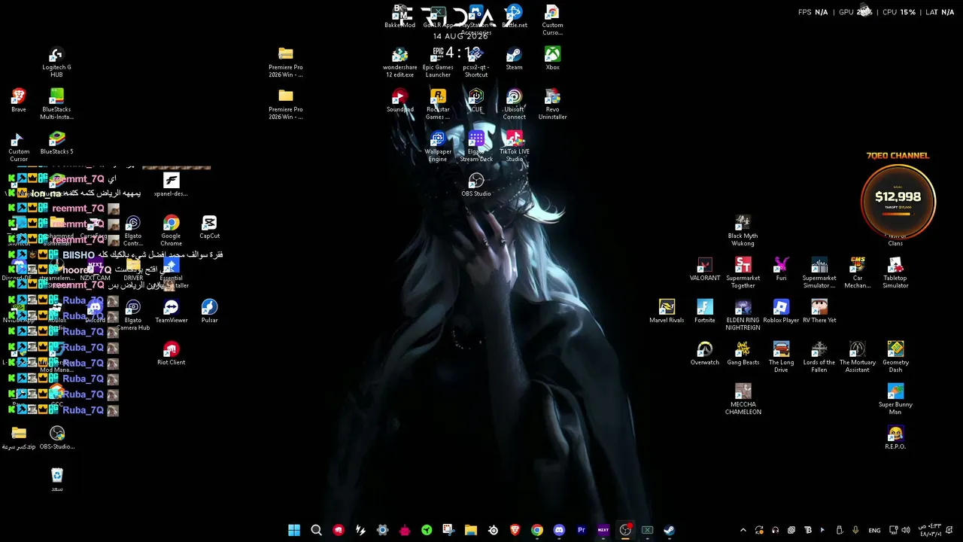This screenshot has height=542, width=963.
Task: Select the Furi game shortcut
Action: (781, 269)
